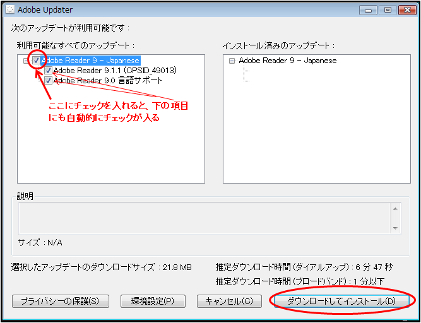Image resolution: width=421 pixels, height=323 pixels.
Task: Close the Adobe Updater window
Action: coord(407,11)
